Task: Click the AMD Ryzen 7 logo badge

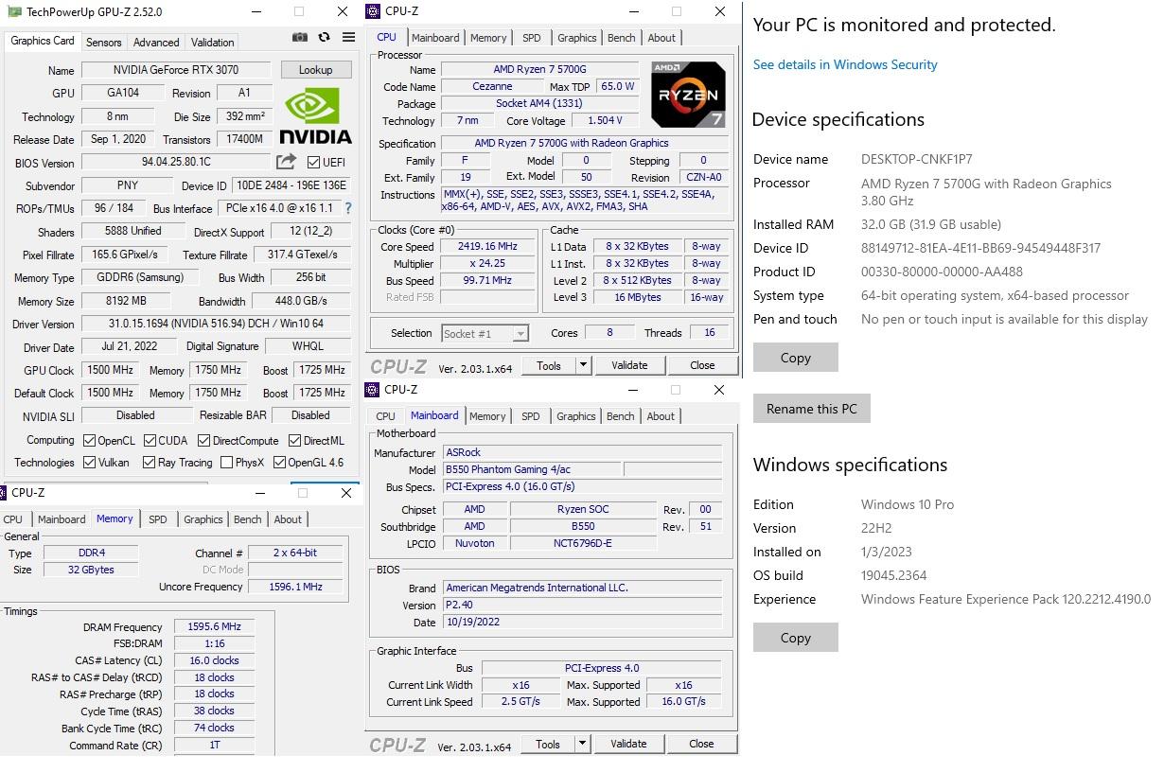Action: [689, 94]
